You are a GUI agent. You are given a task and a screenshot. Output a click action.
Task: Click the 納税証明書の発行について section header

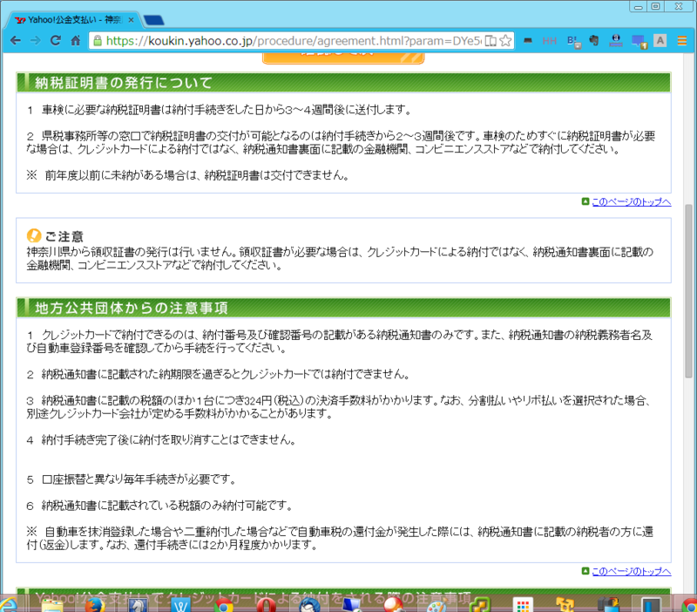click(x=343, y=83)
